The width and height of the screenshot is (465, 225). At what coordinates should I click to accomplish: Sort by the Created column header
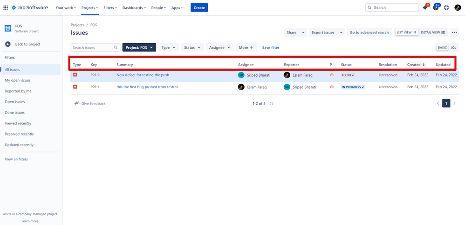[x=416, y=65]
